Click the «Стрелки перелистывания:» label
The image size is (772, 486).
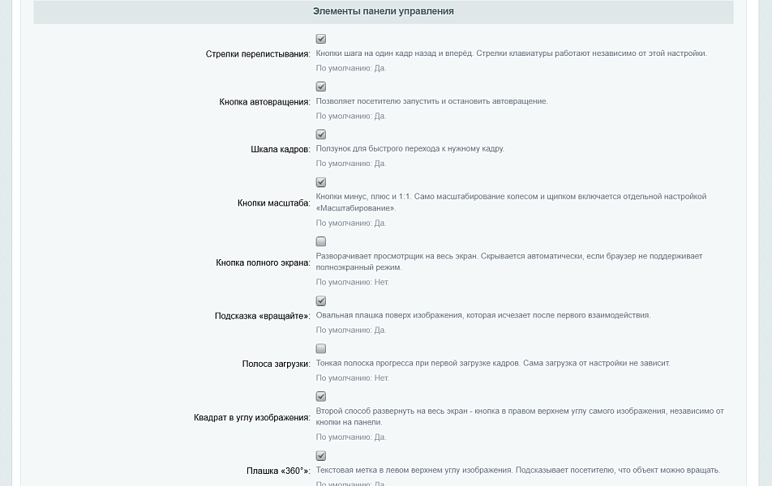258,54
